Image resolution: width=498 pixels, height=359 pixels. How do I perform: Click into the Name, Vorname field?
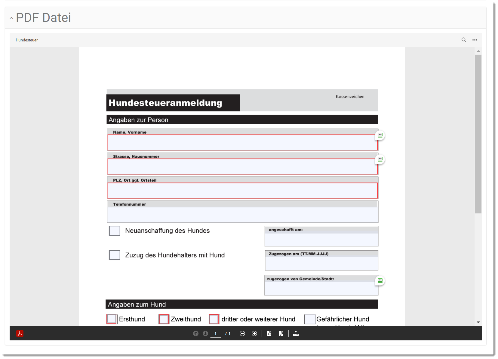(x=242, y=143)
